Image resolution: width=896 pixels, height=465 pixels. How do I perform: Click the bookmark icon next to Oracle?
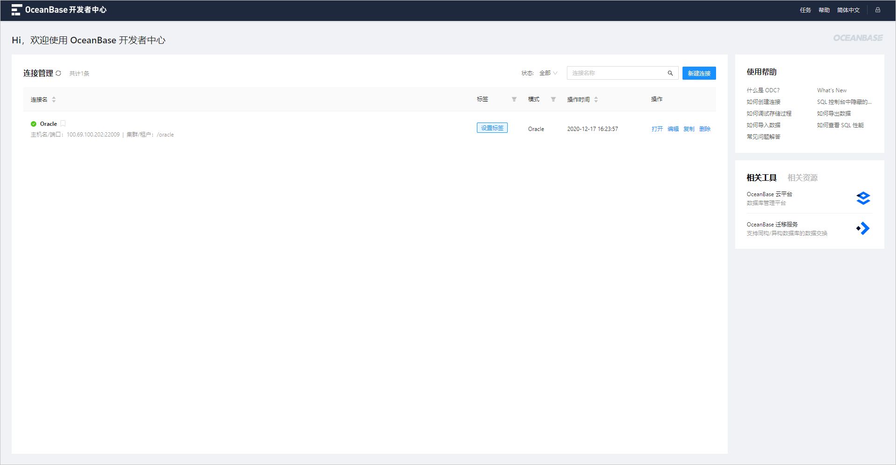63,123
